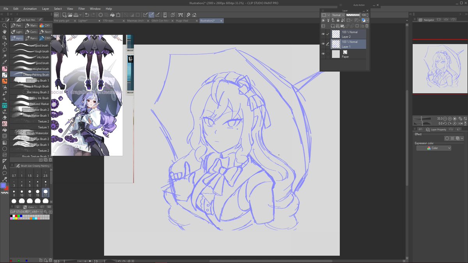Hide the Paper layer eye icon

coord(323,54)
